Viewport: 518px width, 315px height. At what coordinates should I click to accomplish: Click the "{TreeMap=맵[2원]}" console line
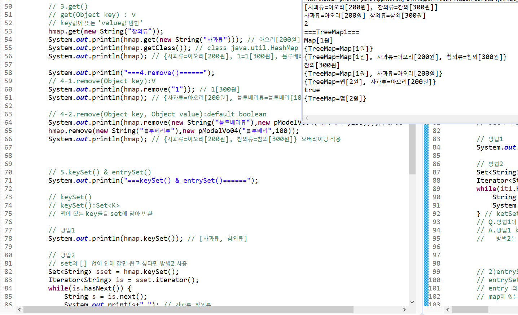coord(335,98)
